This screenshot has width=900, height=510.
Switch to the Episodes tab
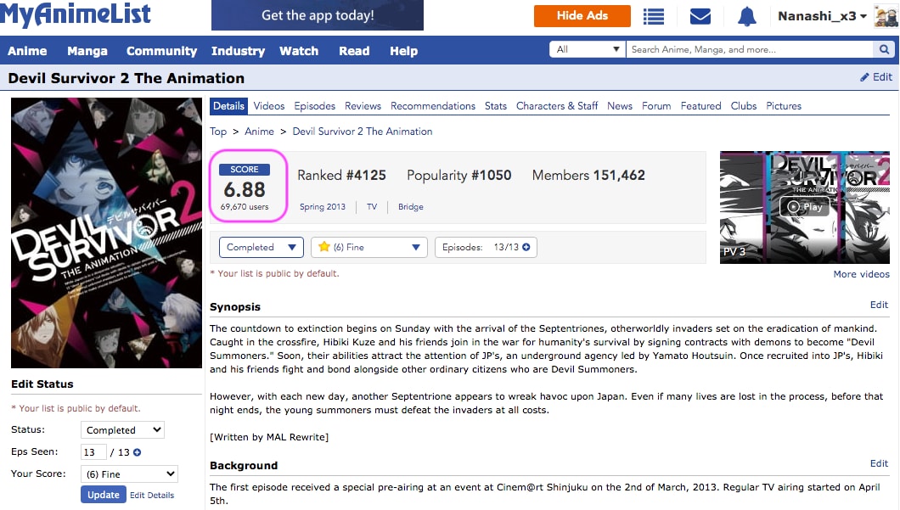(314, 106)
